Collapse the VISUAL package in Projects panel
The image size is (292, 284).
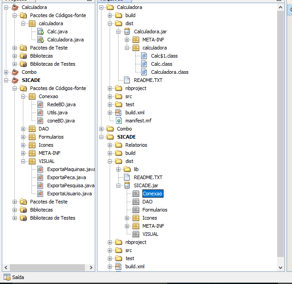pos(23,161)
